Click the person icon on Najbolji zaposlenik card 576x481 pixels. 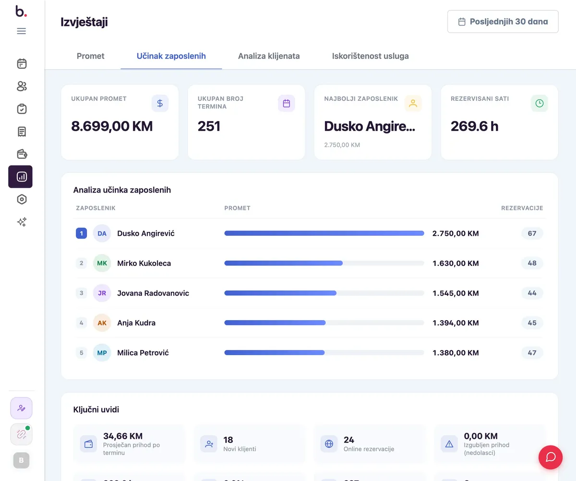pos(413,103)
